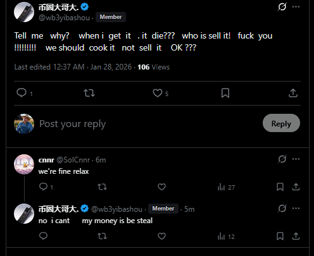Click Grok icon on 'no i cant' reply
Image resolution: width=314 pixels, height=256 pixels.
[x=282, y=209]
